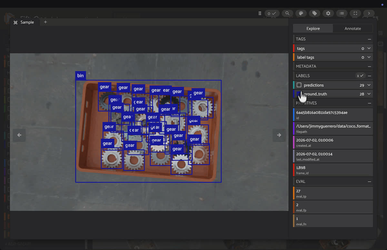The image size is (387, 250).
Task: Click the magnifier search icon
Action: pos(287,13)
